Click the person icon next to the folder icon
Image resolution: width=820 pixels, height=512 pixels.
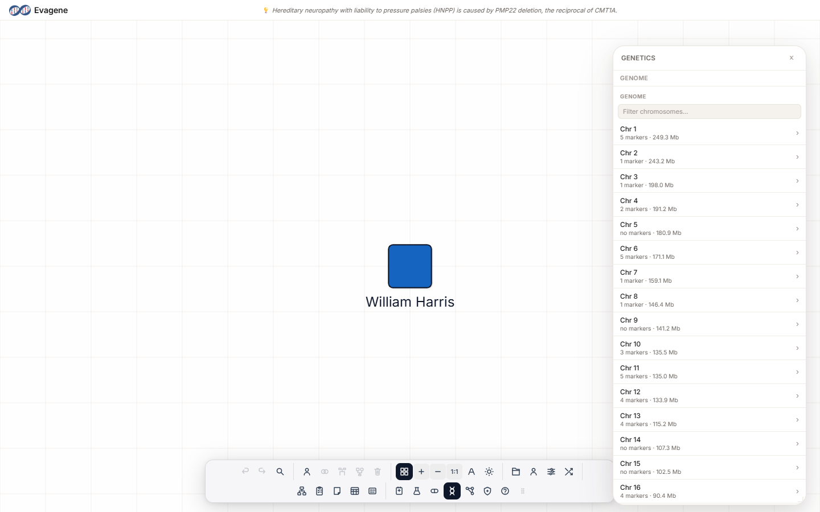(x=534, y=472)
